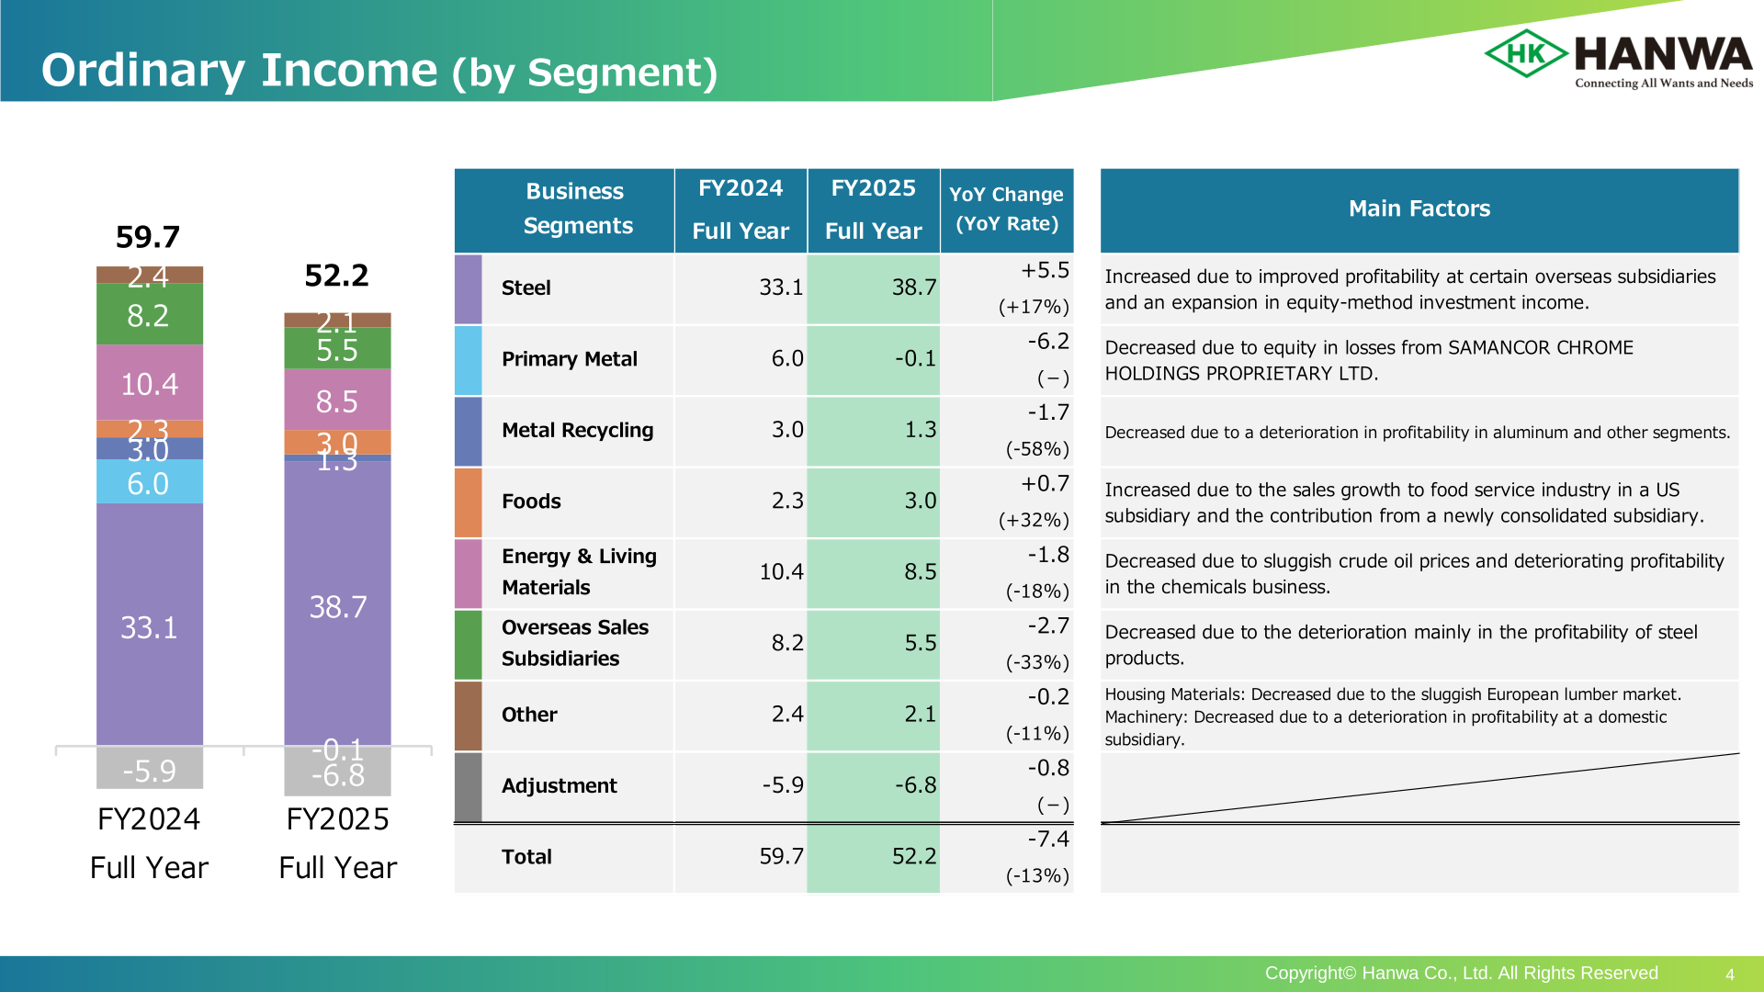Click the Total FY2024 value 59.7 in table
The width and height of the screenshot is (1764, 992).
pyautogui.click(x=781, y=857)
